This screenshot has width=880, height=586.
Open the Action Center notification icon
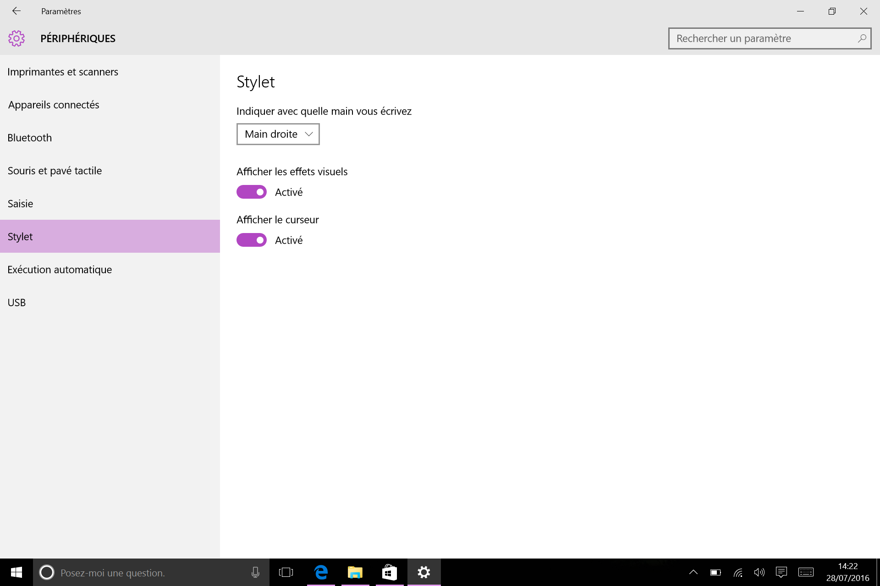pos(781,572)
